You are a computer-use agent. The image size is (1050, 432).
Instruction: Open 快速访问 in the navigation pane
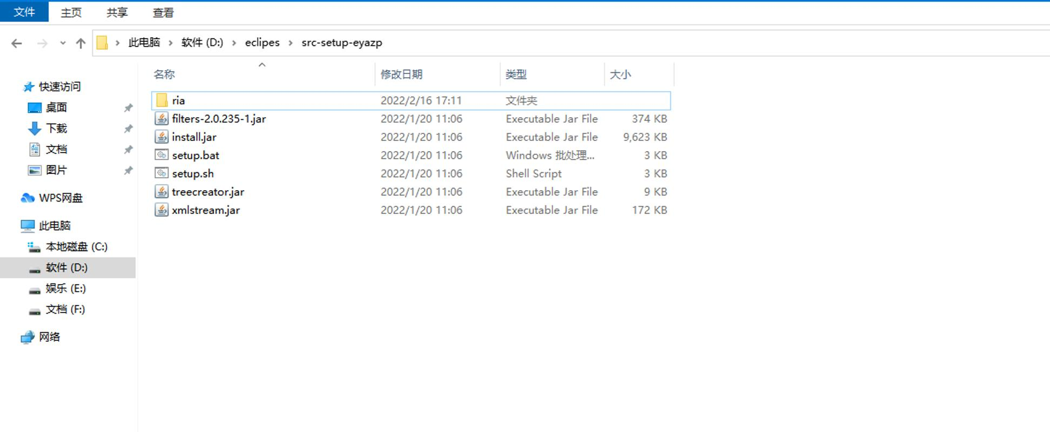click(59, 87)
